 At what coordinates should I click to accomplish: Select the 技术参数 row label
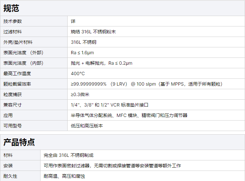coord(13,21)
